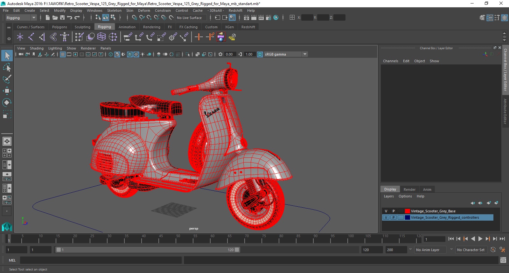Click the Set Key orange plus shelf icon

tap(199, 37)
